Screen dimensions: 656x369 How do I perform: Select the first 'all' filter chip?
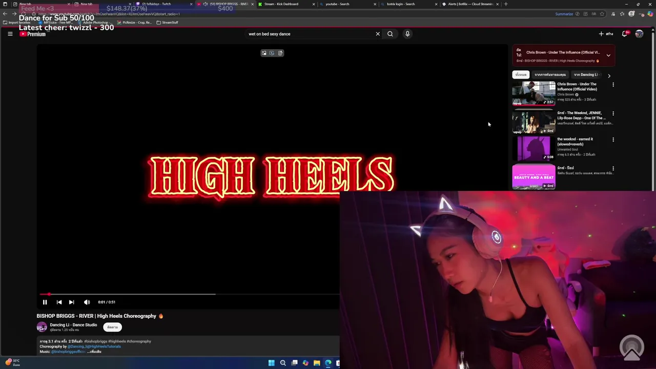pos(521,75)
